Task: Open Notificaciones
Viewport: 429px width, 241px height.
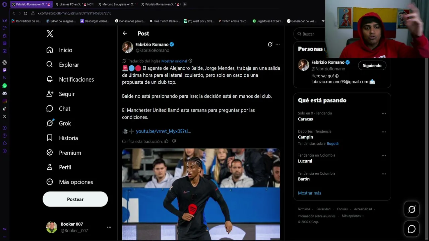Action: [70, 79]
